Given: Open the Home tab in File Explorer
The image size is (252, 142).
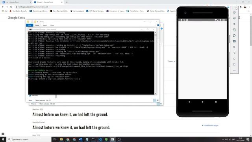Looking at the screenshot, I should [37, 25].
